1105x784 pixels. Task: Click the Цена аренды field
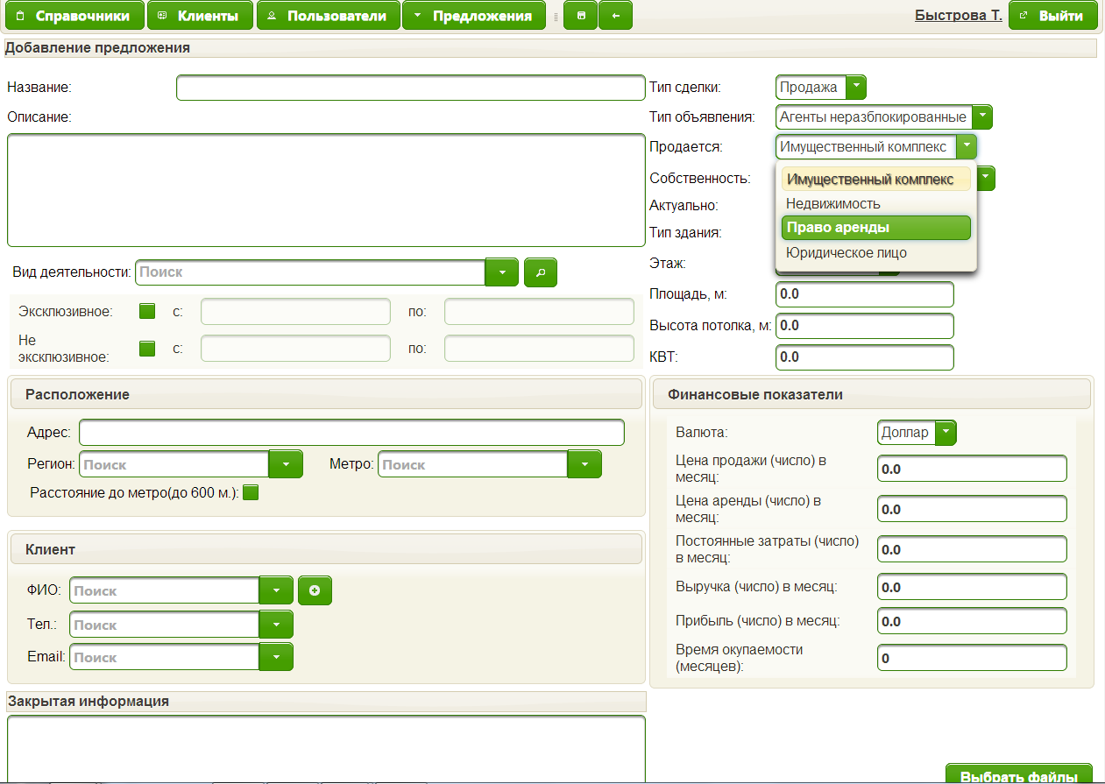point(972,509)
